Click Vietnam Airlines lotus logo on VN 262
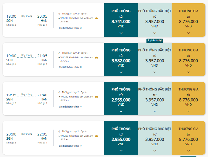Screen dimensions: 208x157 [96, 97]
